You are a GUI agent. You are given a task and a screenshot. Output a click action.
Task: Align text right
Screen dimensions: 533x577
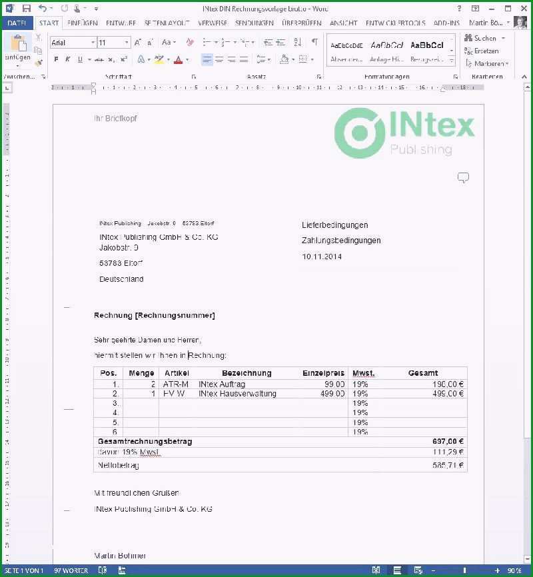pos(232,59)
